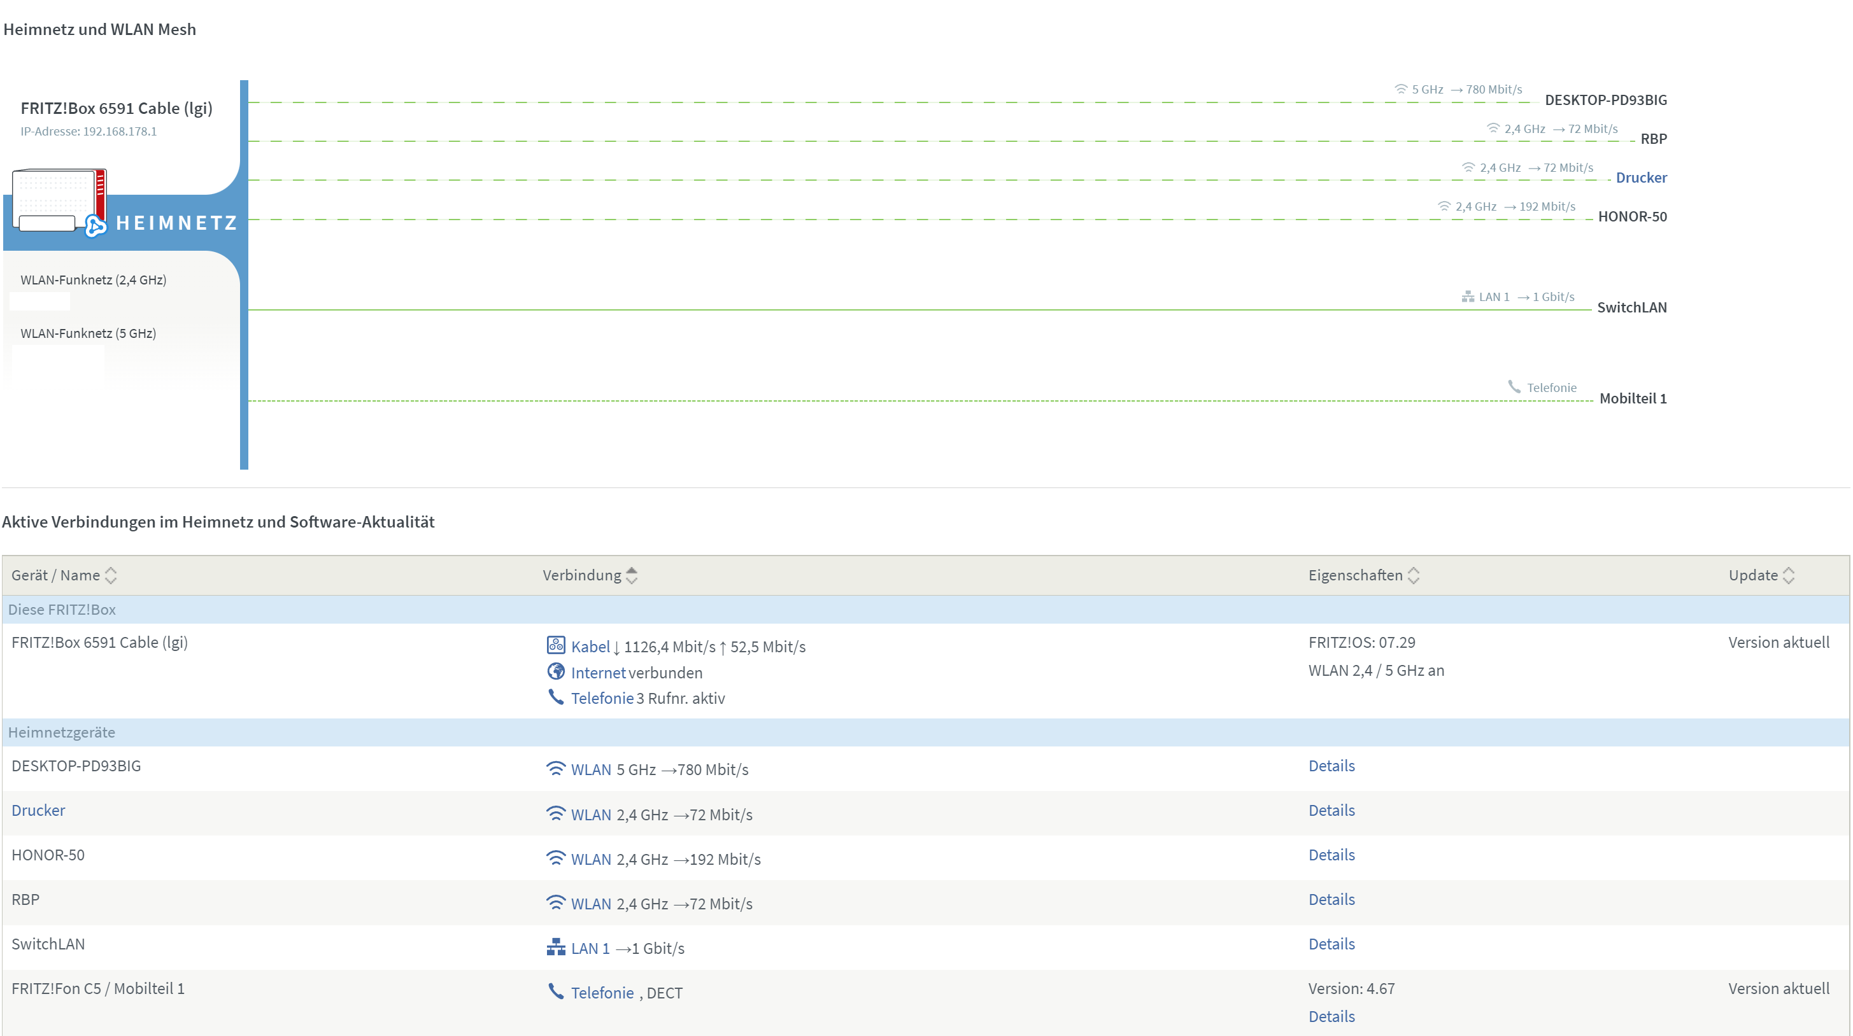This screenshot has height=1036, width=1853.
Task: Click the LAN network icon in SwitchLAN row
Action: tap(555, 947)
